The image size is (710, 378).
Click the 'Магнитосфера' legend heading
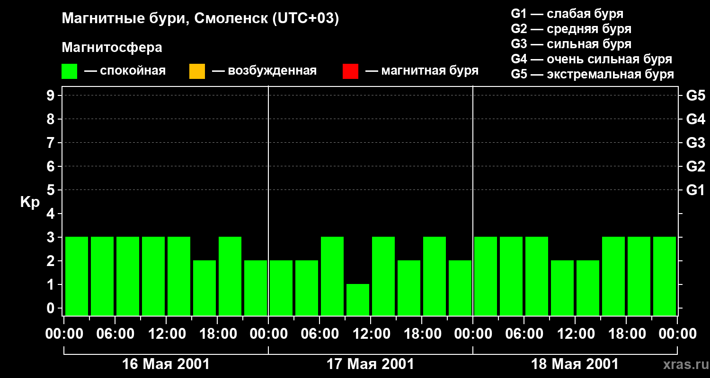(x=112, y=48)
